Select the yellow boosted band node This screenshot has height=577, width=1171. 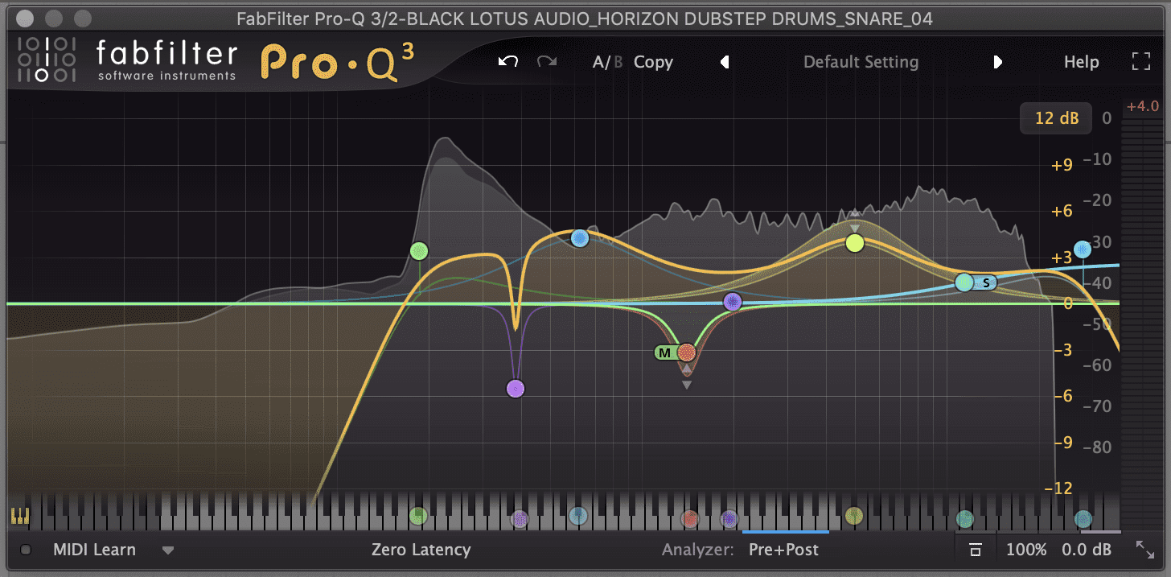(x=855, y=242)
